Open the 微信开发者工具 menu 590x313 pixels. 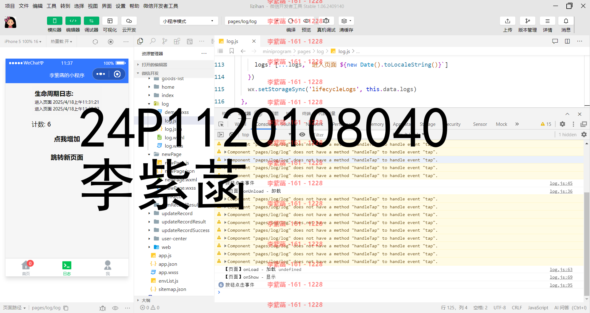point(161,6)
